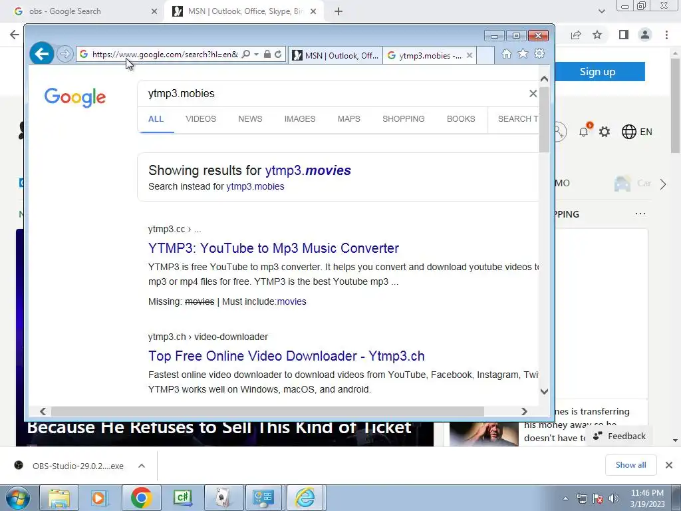This screenshot has width=681, height=511.
Task: Search instead for ytmp3.mobies link
Action: tap(255, 186)
